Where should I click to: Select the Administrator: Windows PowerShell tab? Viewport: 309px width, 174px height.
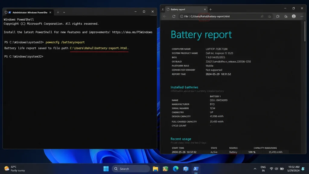coord(28,12)
